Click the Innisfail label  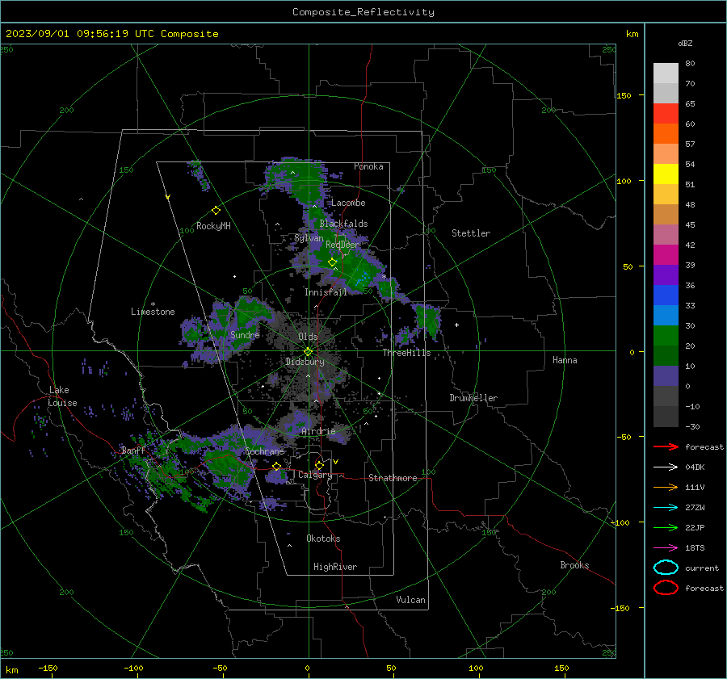tap(326, 292)
